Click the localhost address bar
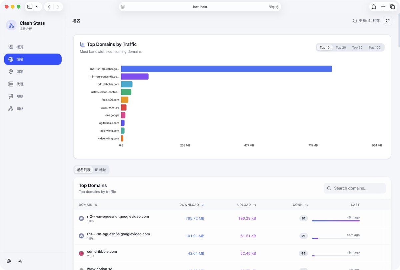Viewport: 400px width, 270px height. [200, 7]
